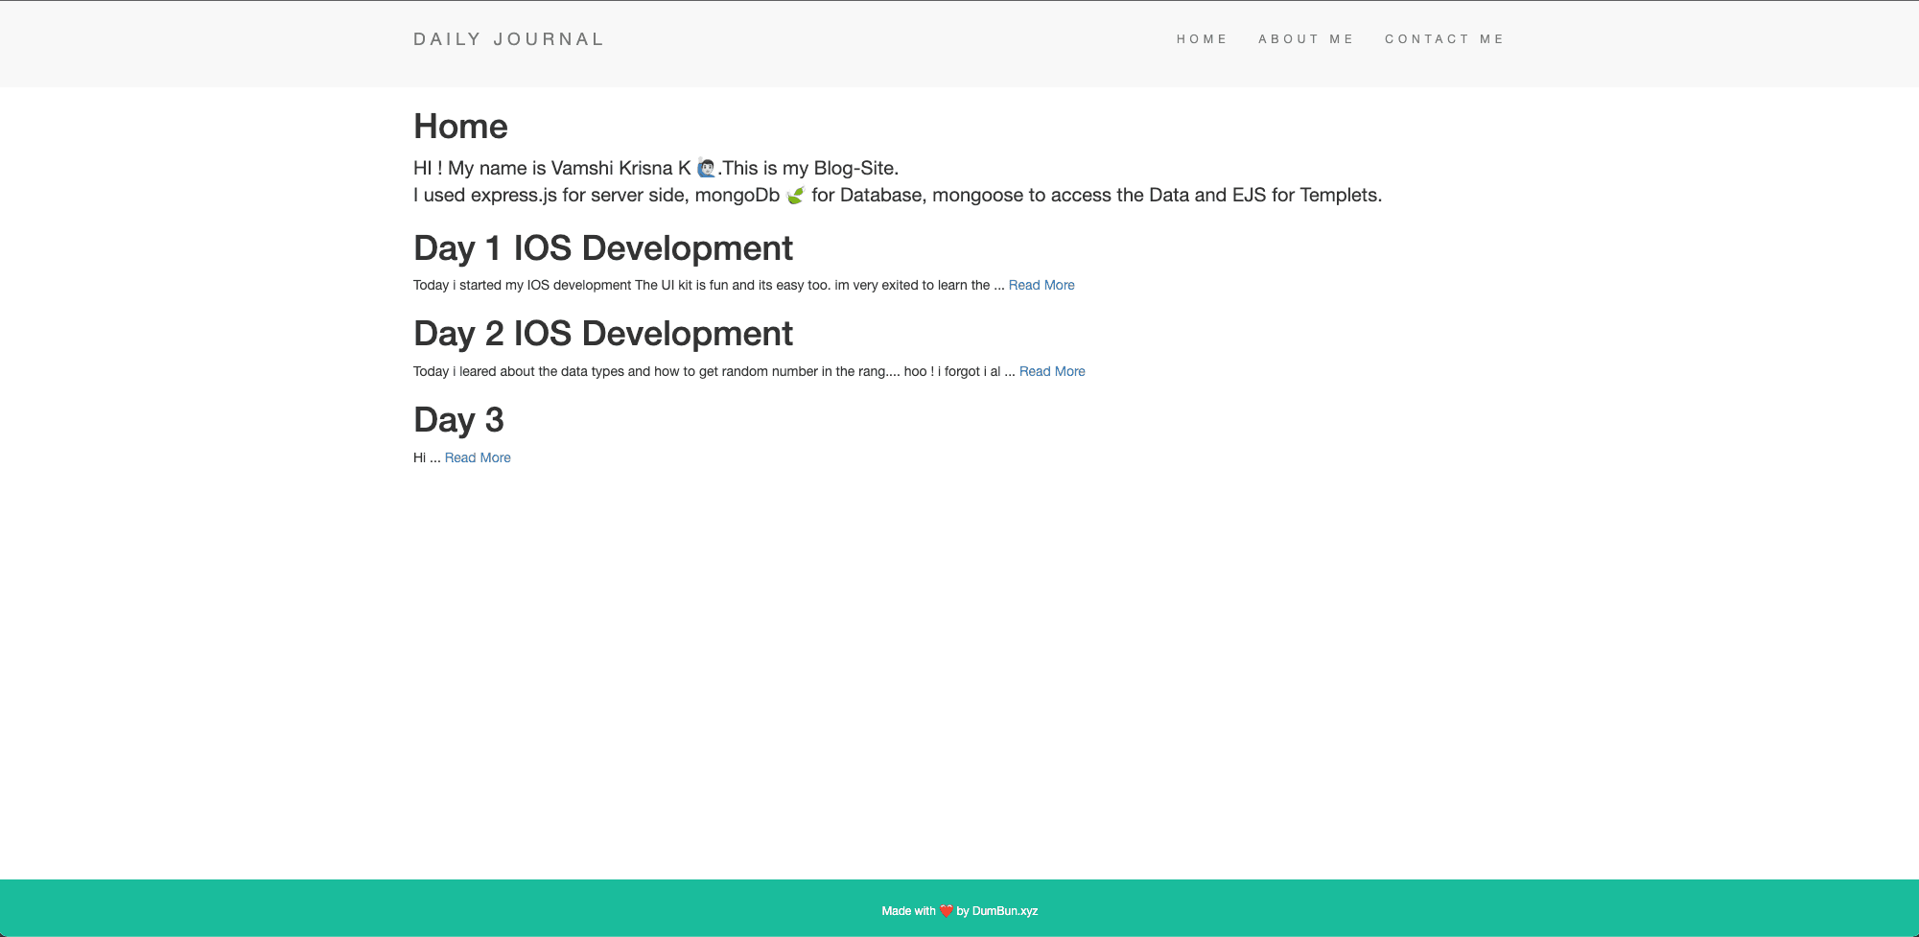The width and height of the screenshot is (1919, 937).
Task: Open the Home navigation item
Action: [x=1202, y=39]
